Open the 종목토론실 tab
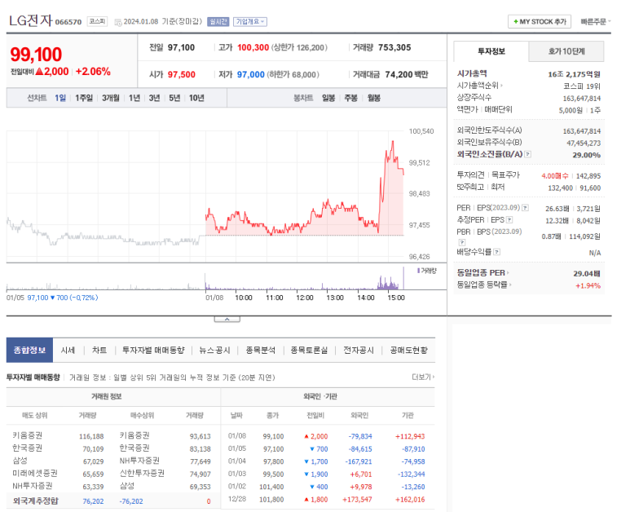 tap(309, 350)
